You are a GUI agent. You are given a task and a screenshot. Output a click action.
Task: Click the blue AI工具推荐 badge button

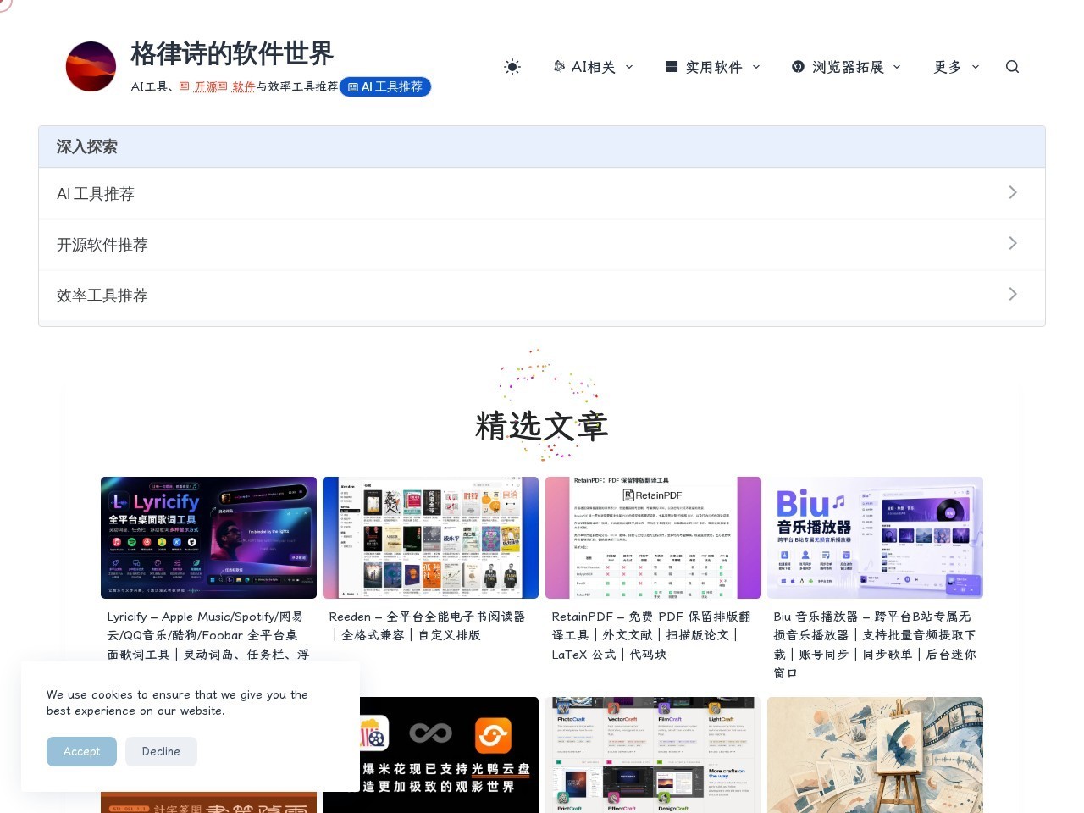[385, 86]
